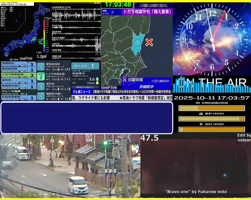
Task: Click the red depth square beside 20km
Action: pyautogui.click(x=58, y=79)
